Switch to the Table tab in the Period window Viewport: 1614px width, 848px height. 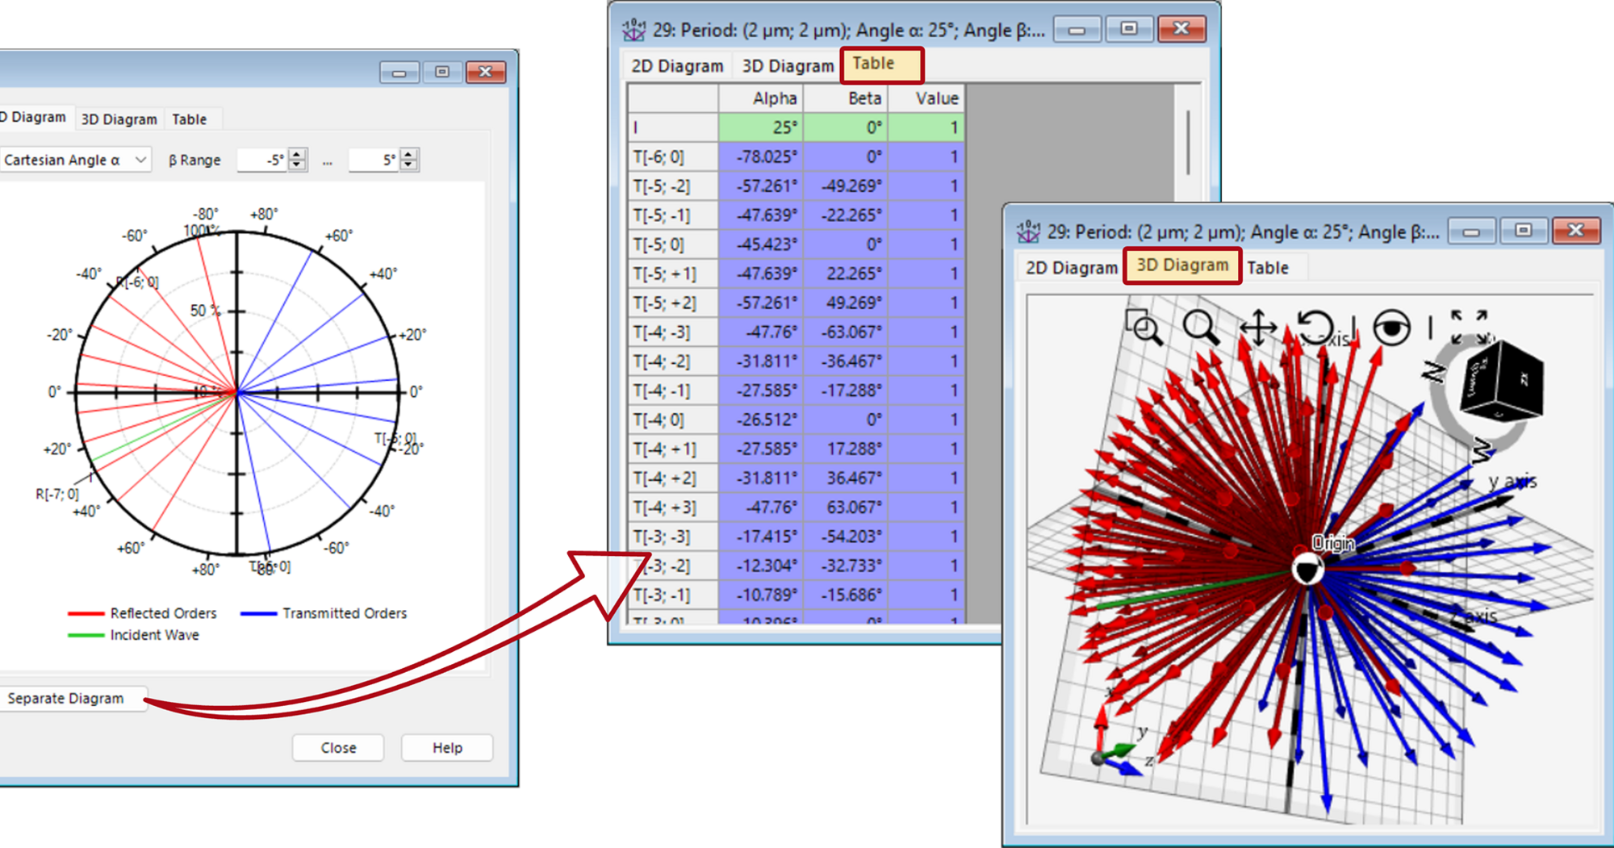pyautogui.click(x=881, y=64)
